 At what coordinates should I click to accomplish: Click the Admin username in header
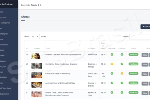[34, 5]
